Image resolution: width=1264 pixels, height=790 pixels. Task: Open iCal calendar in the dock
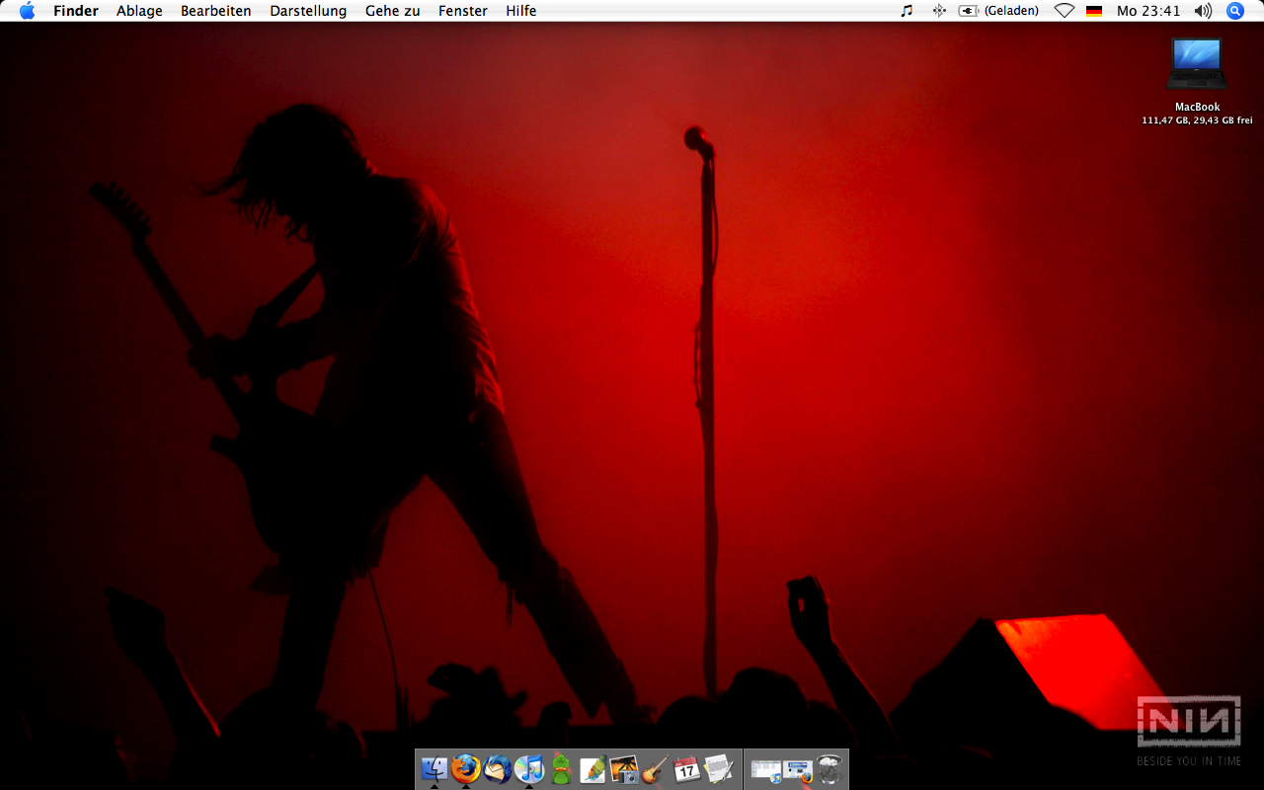coord(686,768)
